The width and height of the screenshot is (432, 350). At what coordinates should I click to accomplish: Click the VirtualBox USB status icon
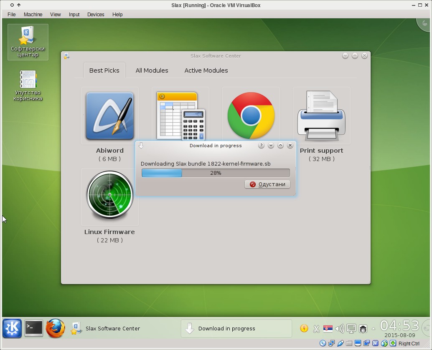coord(340,343)
